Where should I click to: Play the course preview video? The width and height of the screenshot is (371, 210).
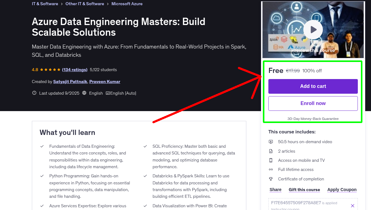313,29
